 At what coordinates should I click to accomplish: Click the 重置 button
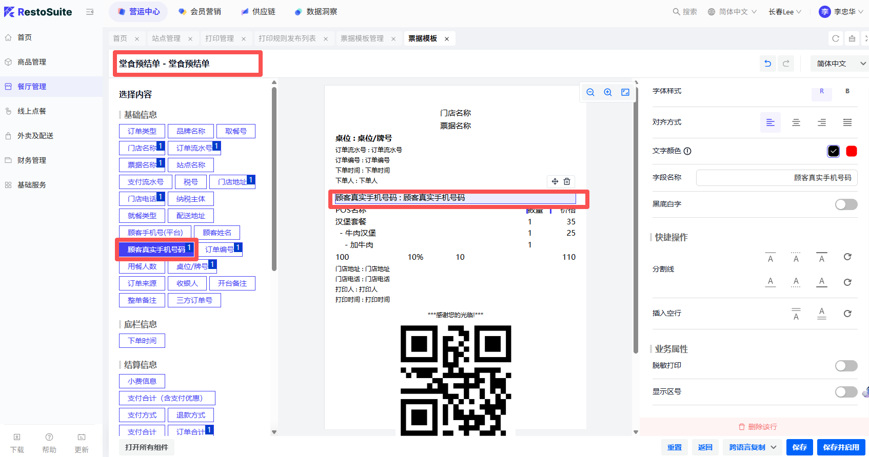tap(674, 447)
